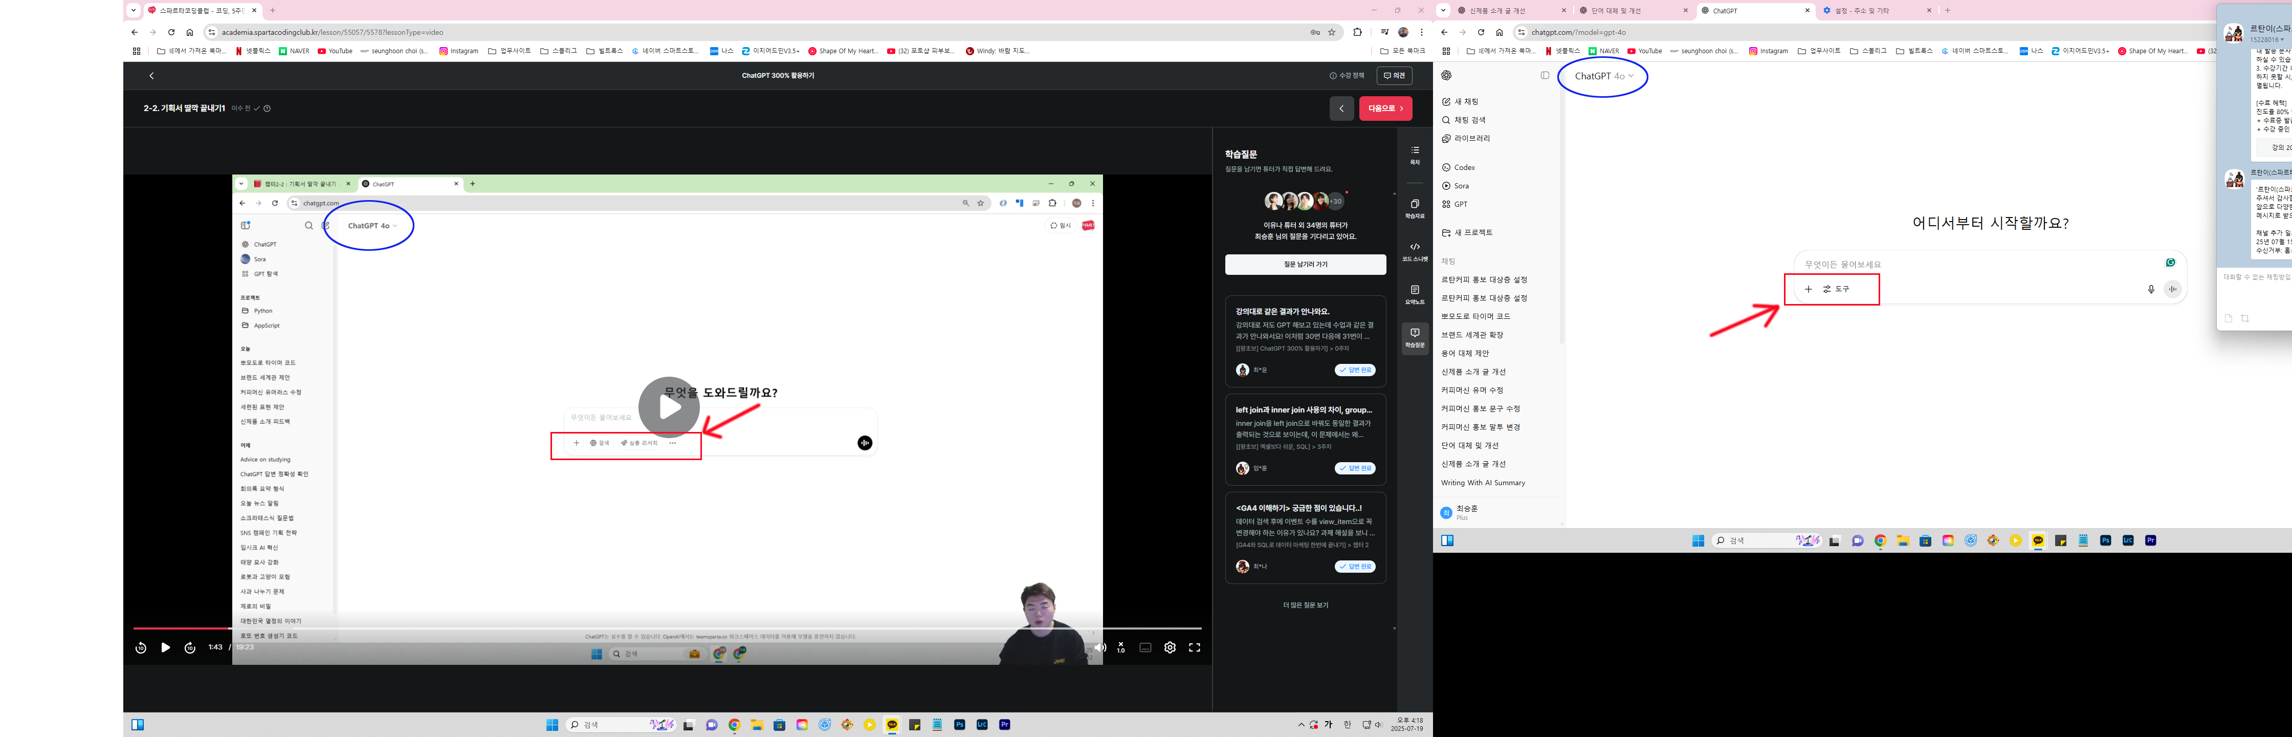
Task: Click the large play overlay on the video
Action: pyautogui.click(x=669, y=407)
